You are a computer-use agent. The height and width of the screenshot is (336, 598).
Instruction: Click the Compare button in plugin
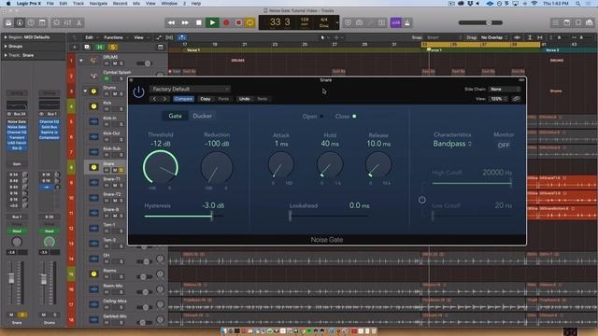point(183,99)
